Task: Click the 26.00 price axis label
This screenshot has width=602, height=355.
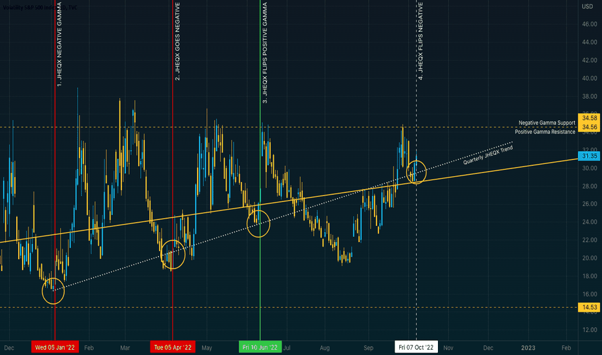Action: pyautogui.click(x=589, y=204)
